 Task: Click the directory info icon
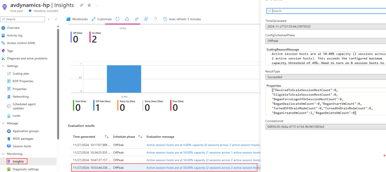(30, 11)
